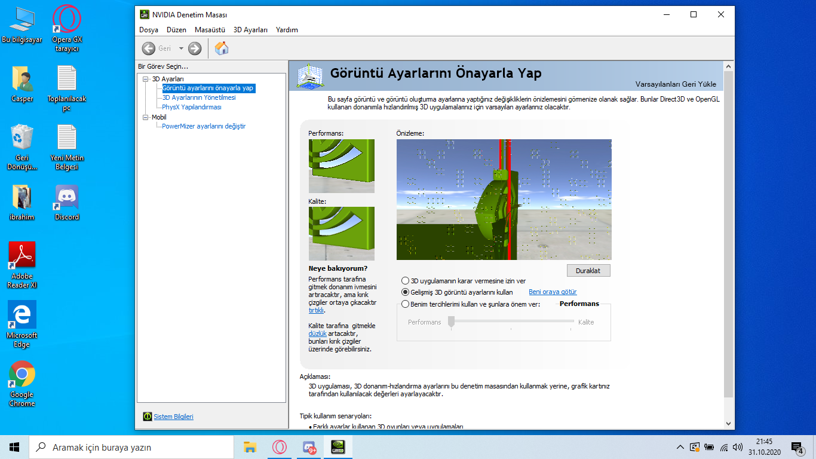Viewport: 816px width, 459px height.
Task: Open the Dosya menu
Action: pos(149,30)
